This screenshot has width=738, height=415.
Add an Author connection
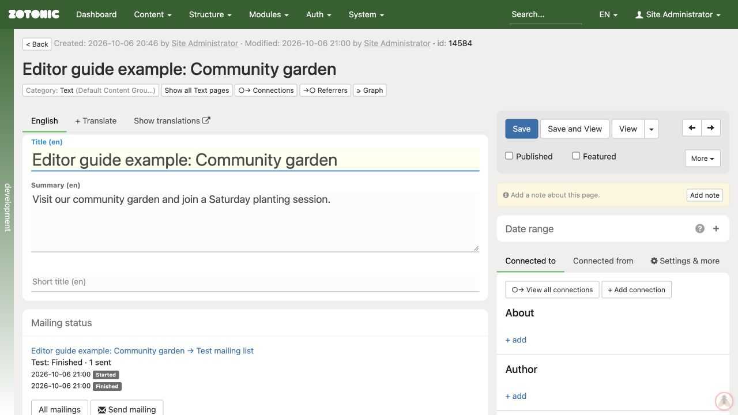pyautogui.click(x=516, y=396)
